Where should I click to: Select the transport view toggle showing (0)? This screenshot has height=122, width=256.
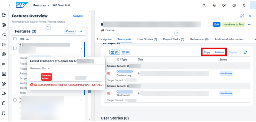126,52
